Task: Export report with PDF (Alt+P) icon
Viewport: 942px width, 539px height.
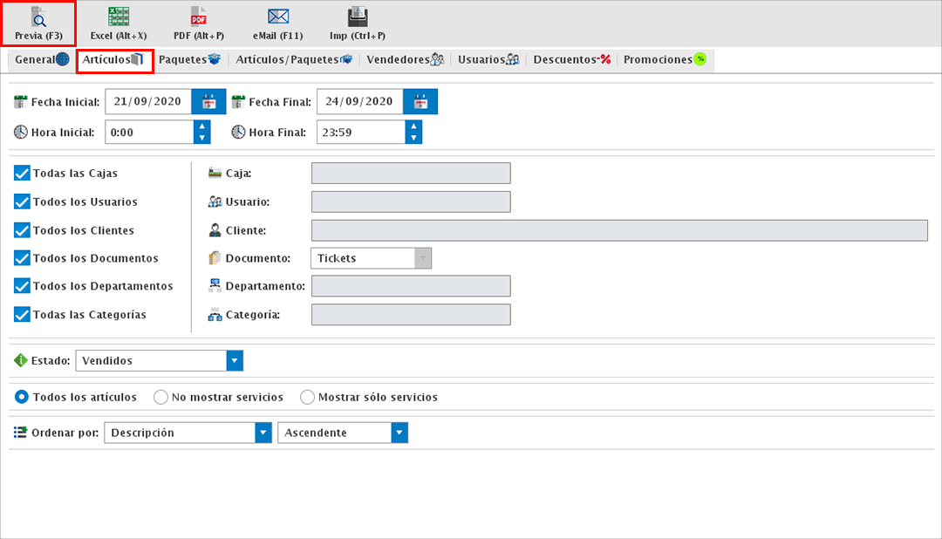Action: click(x=198, y=17)
